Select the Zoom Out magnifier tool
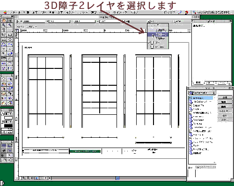 pyautogui.click(x=10, y=25)
